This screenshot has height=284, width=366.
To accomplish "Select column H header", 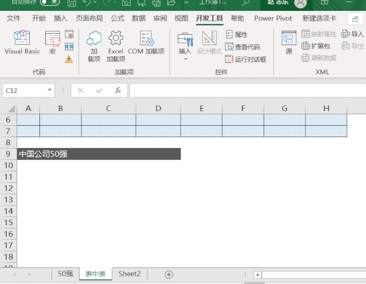I will (327, 109).
